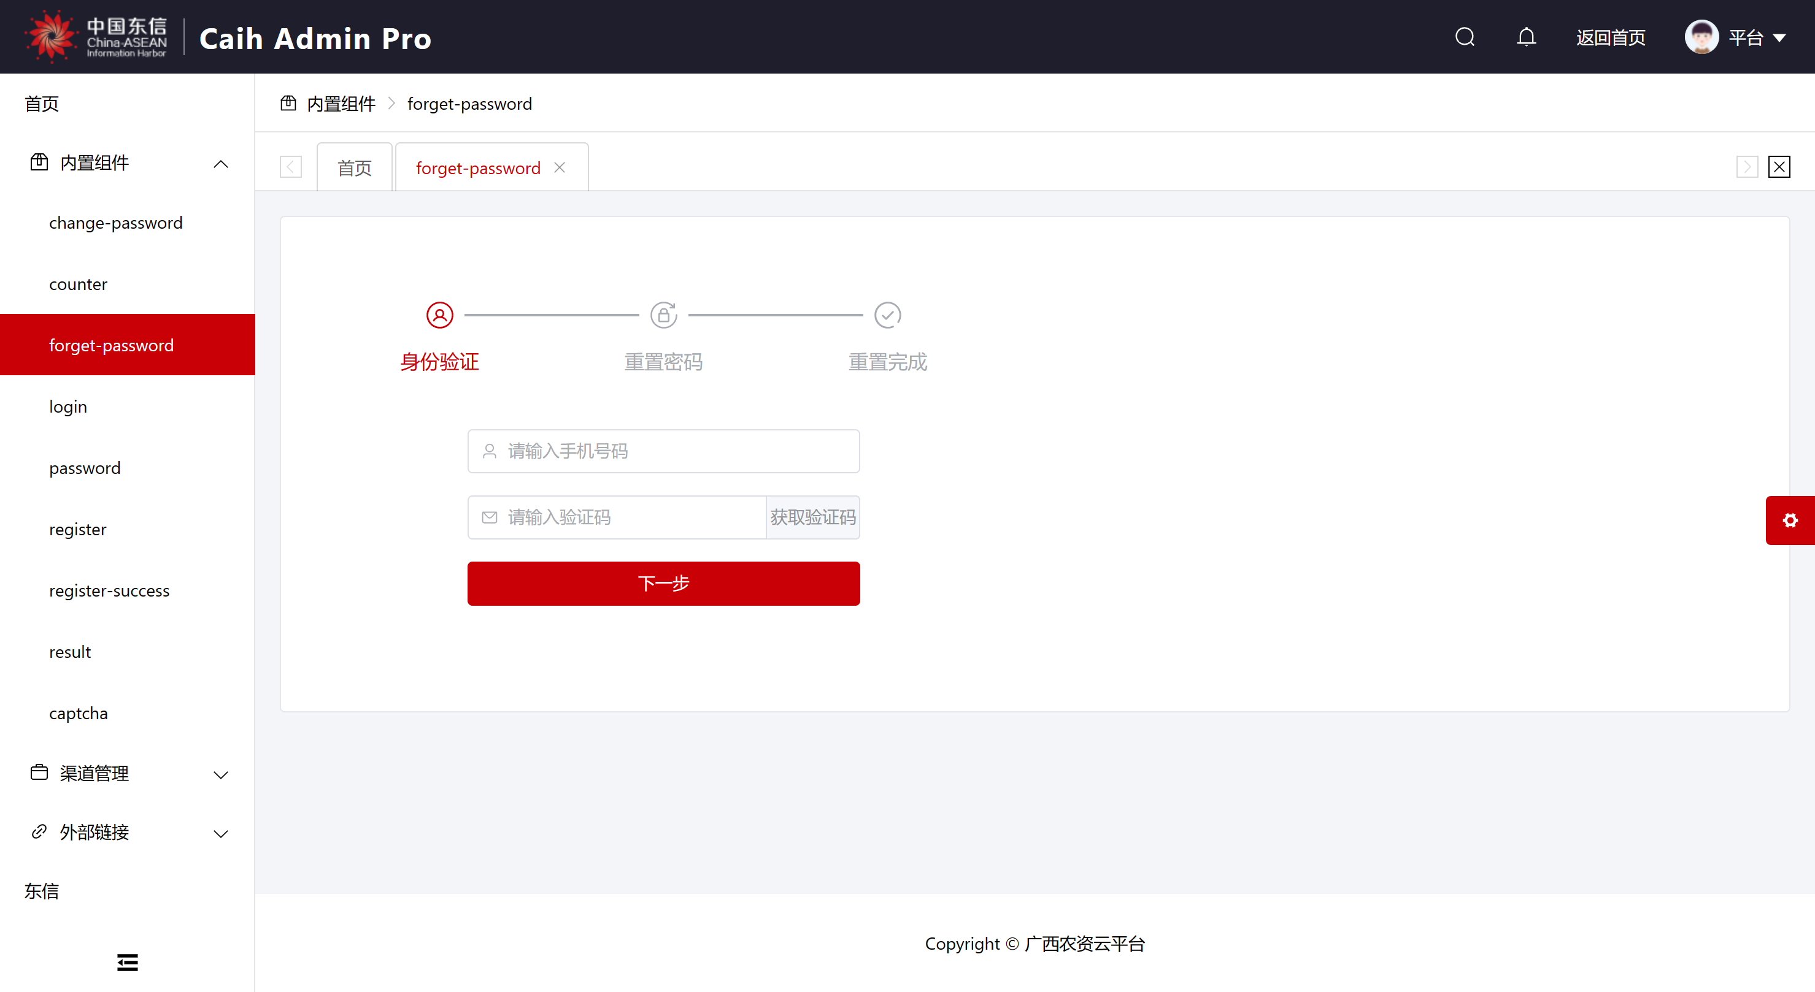The height and width of the screenshot is (992, 1815).
Task: Click the 身份验证 step user icon
Action: pos(440,315)
